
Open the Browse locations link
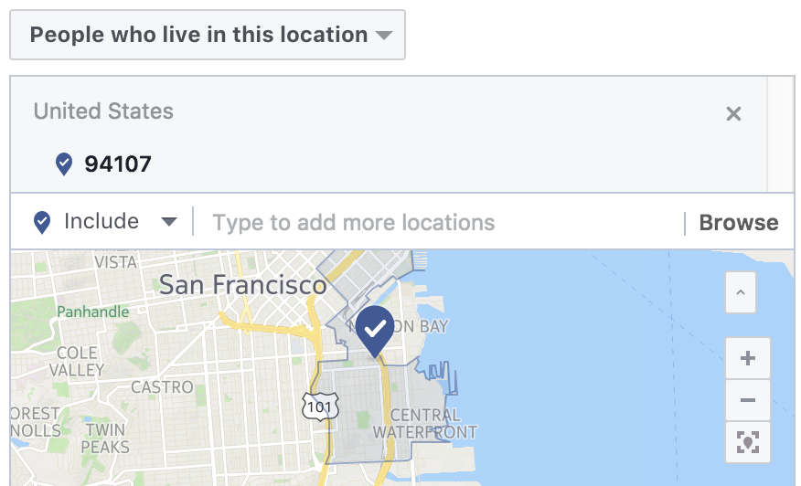coord(739,223)
